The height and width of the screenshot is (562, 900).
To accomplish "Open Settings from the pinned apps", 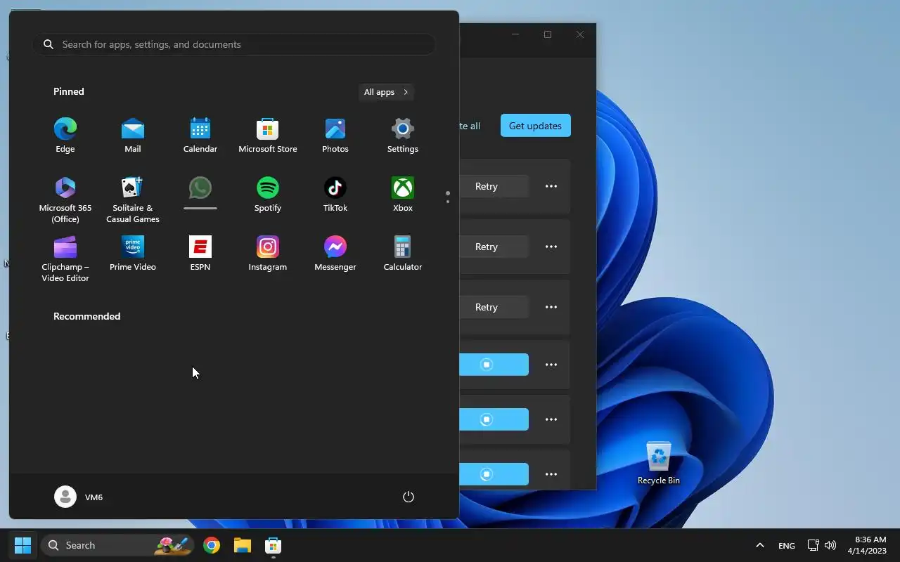I will pyautogui.click(x=403, y=136).
